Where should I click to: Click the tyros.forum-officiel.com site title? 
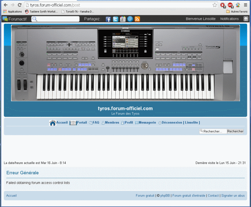(x=125, y=108)
